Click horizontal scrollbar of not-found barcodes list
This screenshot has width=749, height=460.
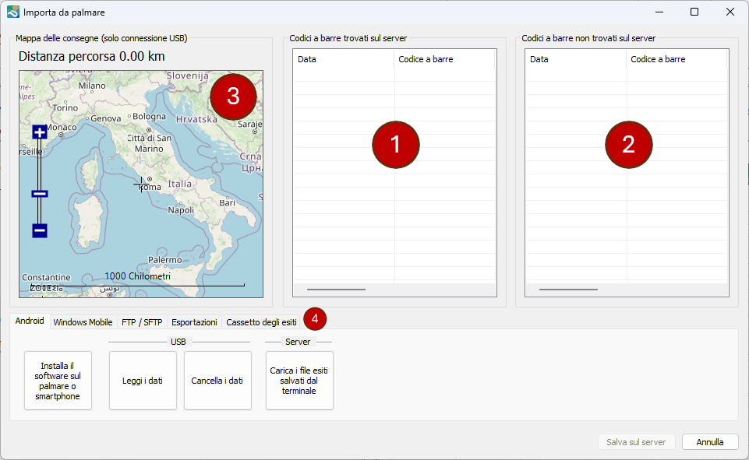[x=568, y=290]
